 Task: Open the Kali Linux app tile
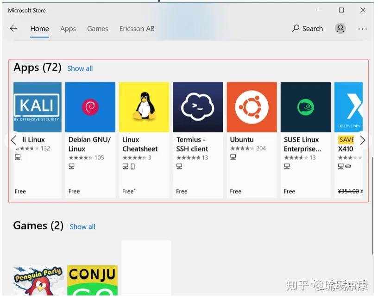[37, 107]
